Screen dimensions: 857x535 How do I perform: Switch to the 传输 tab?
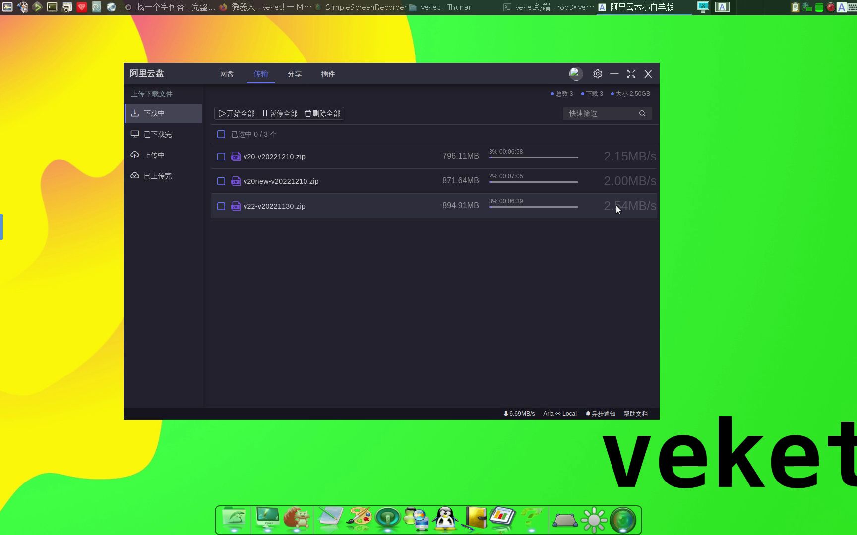pos(260,74)
